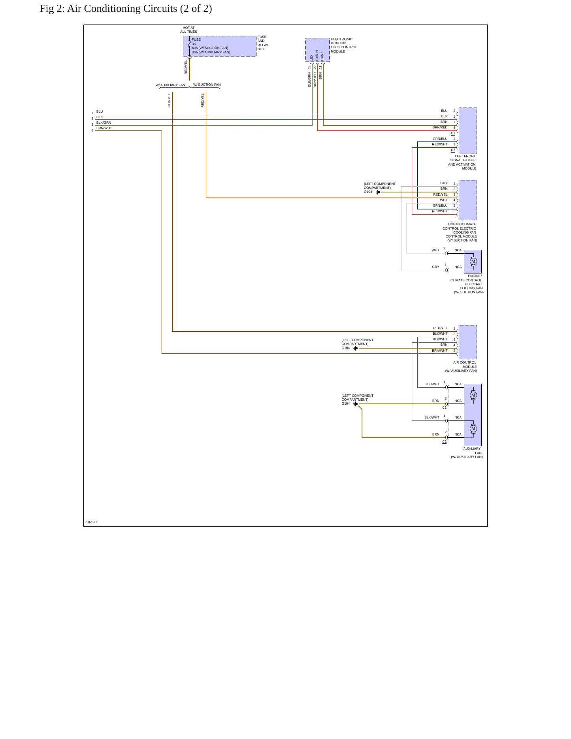This screenshot has height=739, width=571.
Task: Click the "C3" connector label on signal pickup module
Action: [453, 150]
